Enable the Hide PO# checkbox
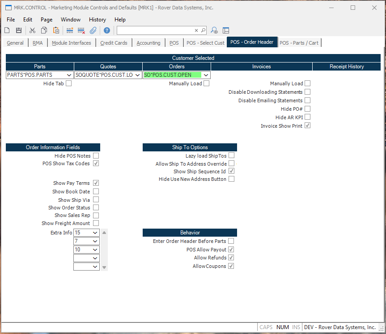 (x=307, y=109)
